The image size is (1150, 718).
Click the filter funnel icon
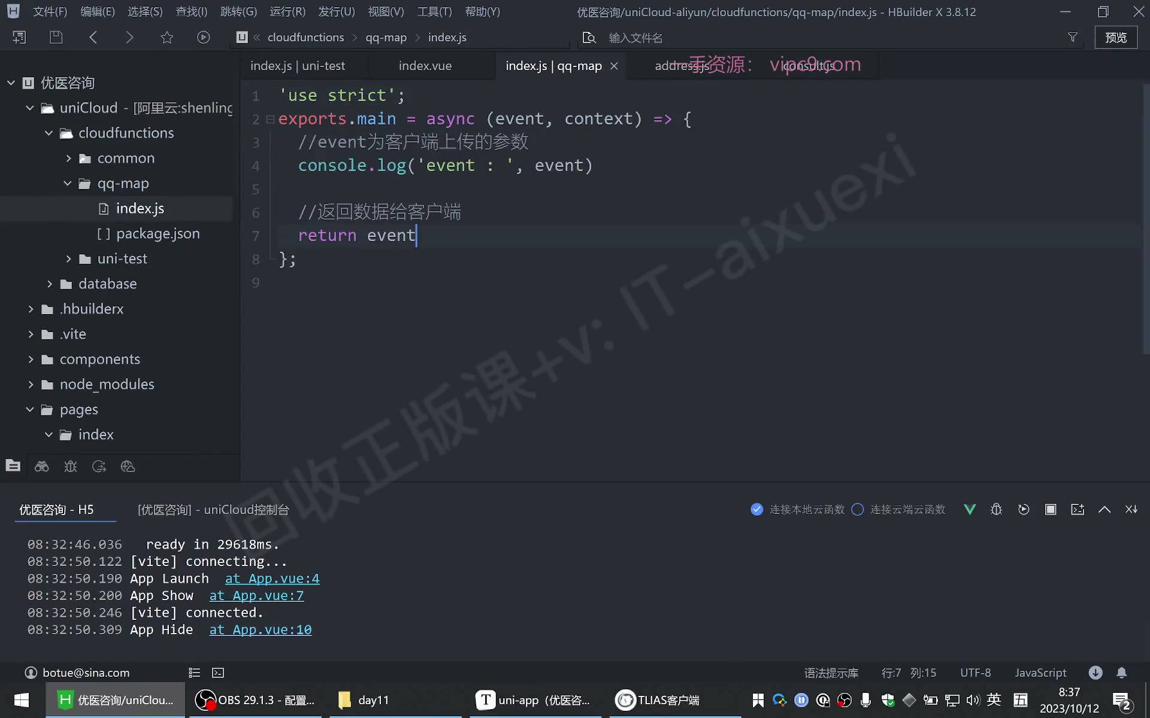[x=1073, y=37]
